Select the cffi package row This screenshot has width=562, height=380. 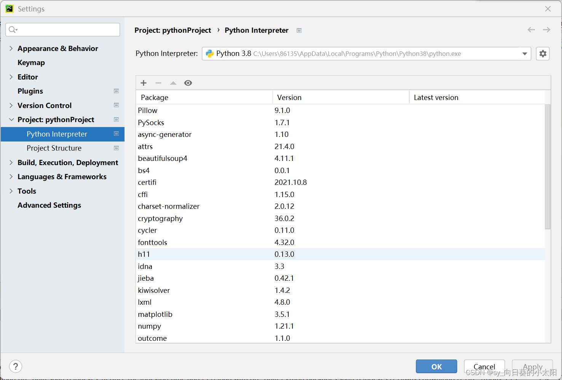340,194
